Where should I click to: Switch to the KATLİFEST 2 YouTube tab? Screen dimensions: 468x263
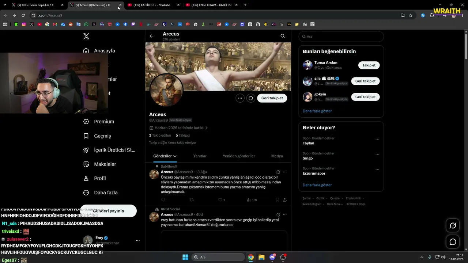[154, 5]
